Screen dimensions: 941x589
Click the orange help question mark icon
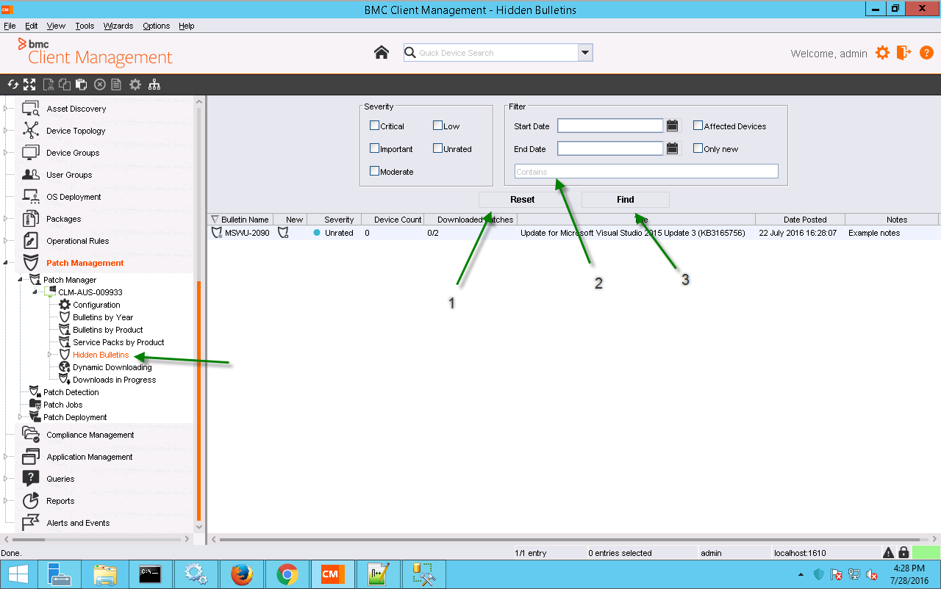click(926, 53)
